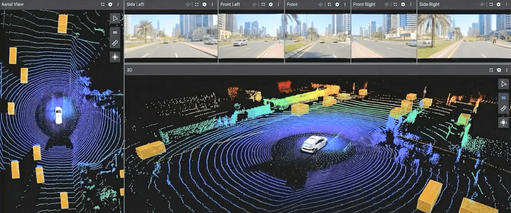Viewport: 511px width, 213px height.
Task: Select the Side Right camera image
Action: pos(464,36)
